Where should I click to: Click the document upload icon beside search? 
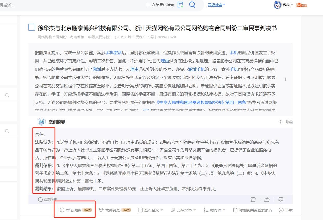click(180, 5)
